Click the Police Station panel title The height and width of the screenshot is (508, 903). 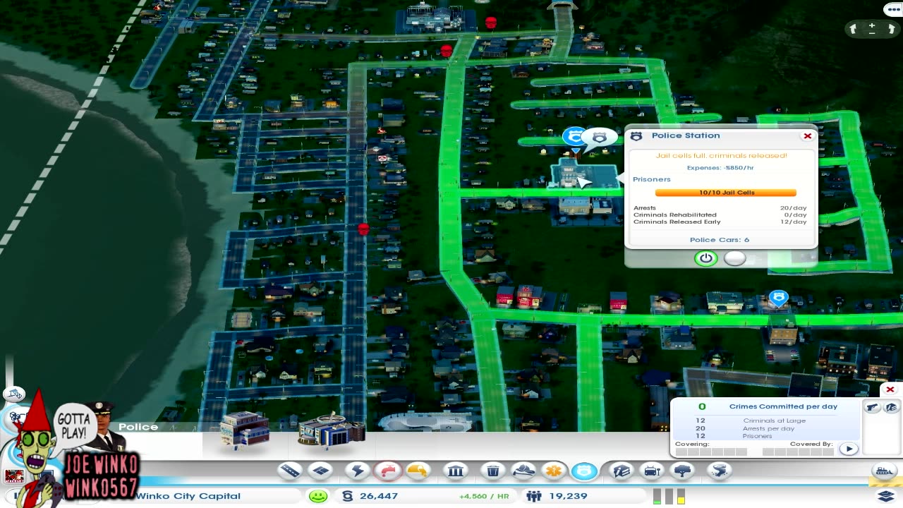(x=686, y=135)
